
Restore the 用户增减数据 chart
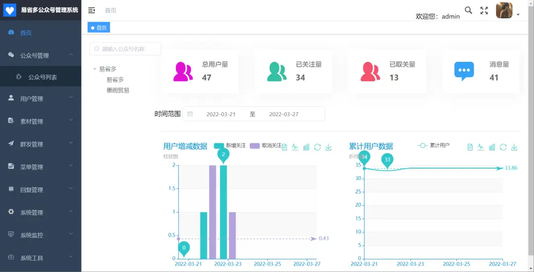(x=317, y=147)
